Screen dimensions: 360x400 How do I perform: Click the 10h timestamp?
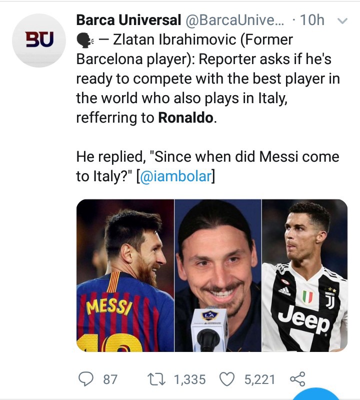tap(312, 20)
